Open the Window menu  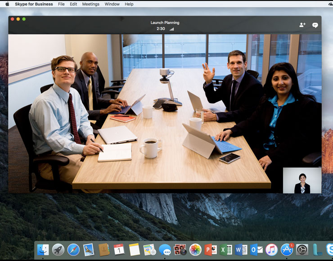pos(112,4)
